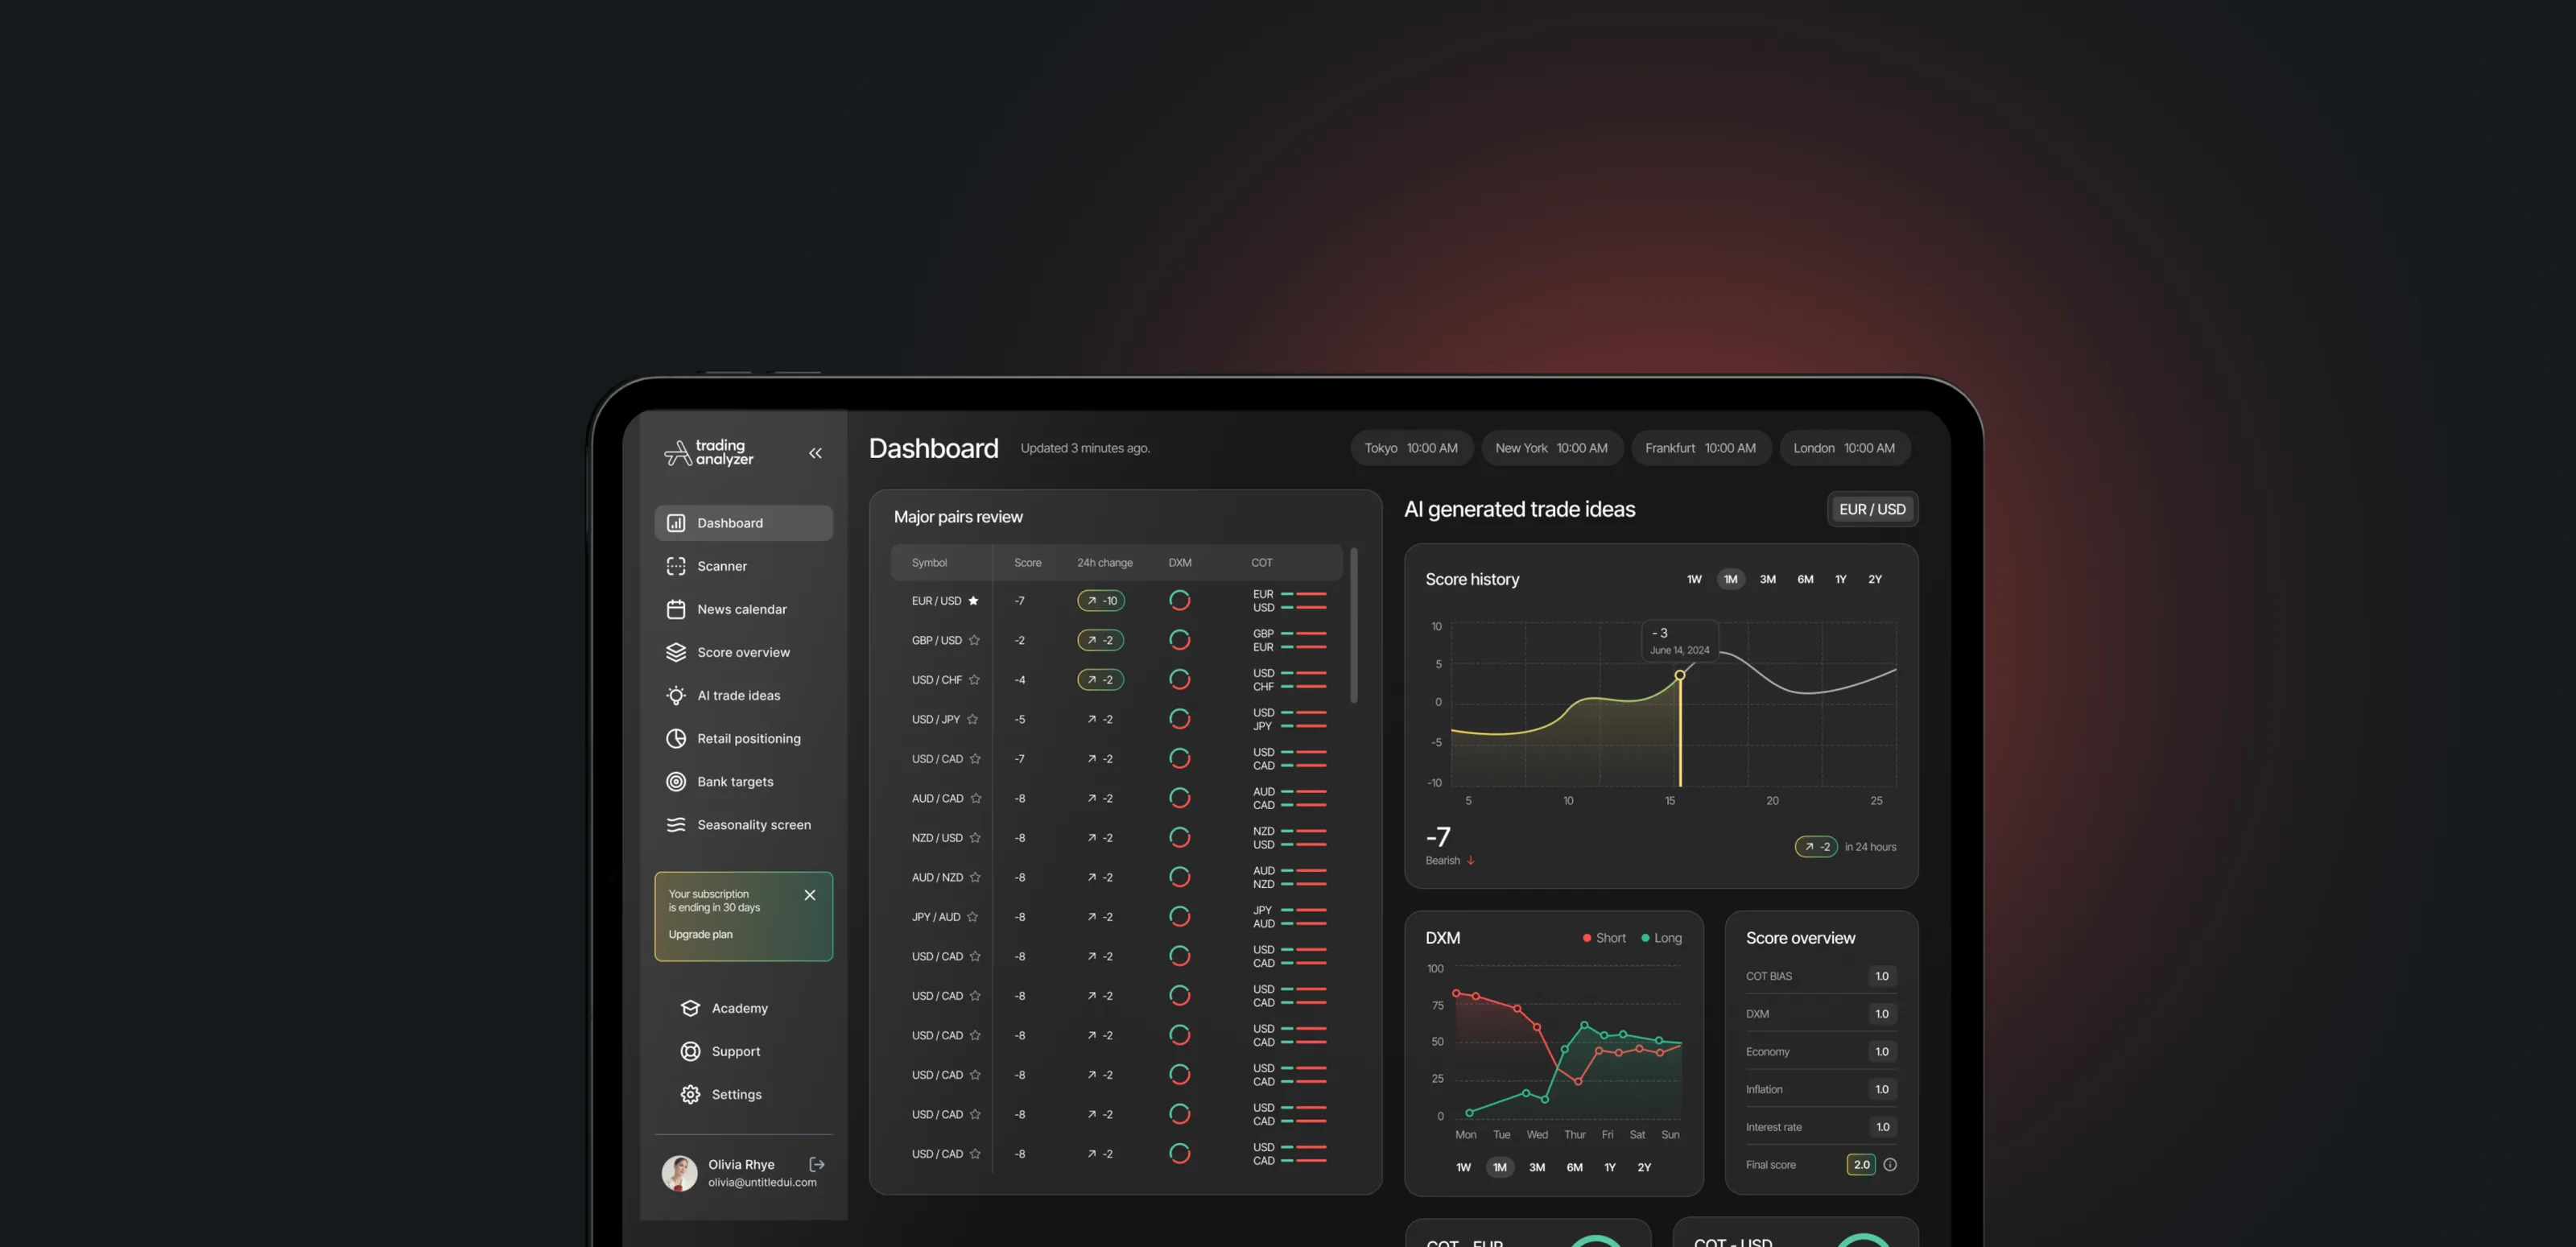The image size is (2576, 1247).
Task: Sort by 24h change column header
Action: click(1104, 563)
